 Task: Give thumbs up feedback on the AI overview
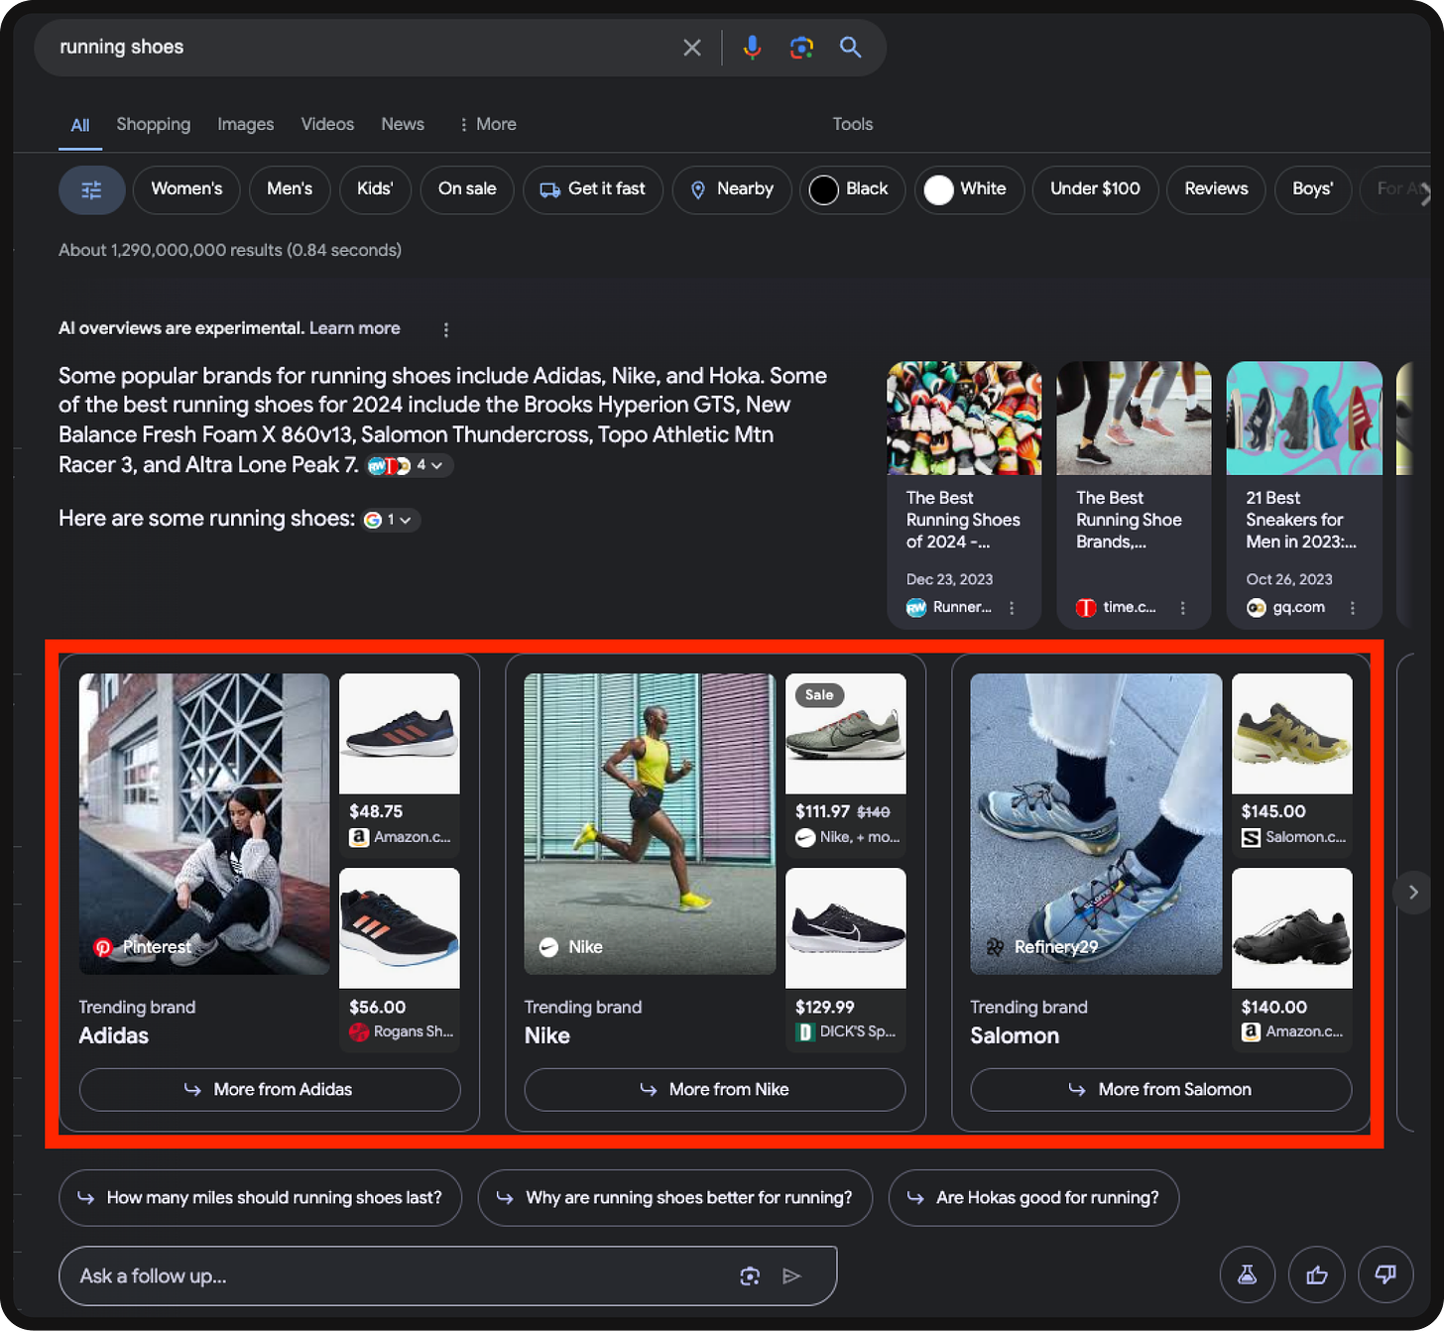(x=1316, y=1274)
